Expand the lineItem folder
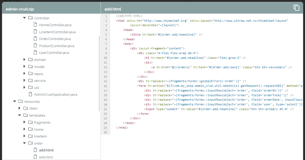Image resolution: width=305 pixels, height=160 pixels. point(24,136)
